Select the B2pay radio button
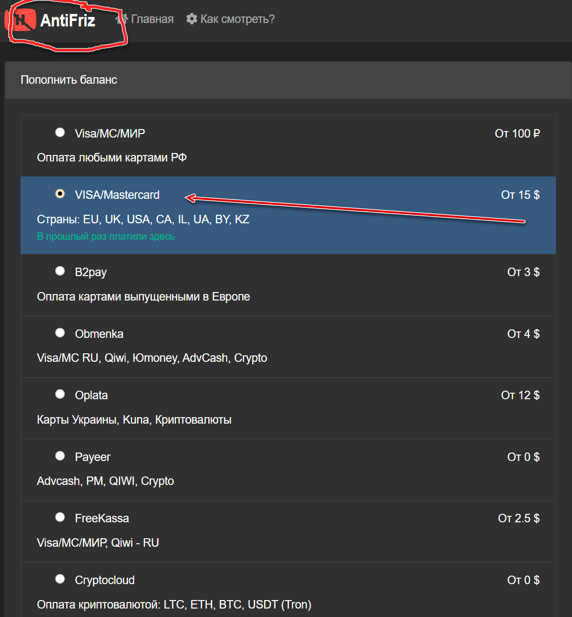572x617 pixels. tap(60, 271)
